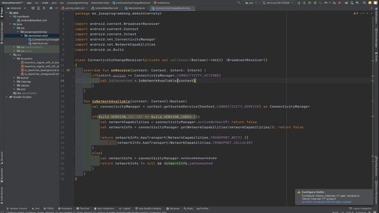Open the app run configuration dropdown
379x213 pixels.
tap(251, 2)
